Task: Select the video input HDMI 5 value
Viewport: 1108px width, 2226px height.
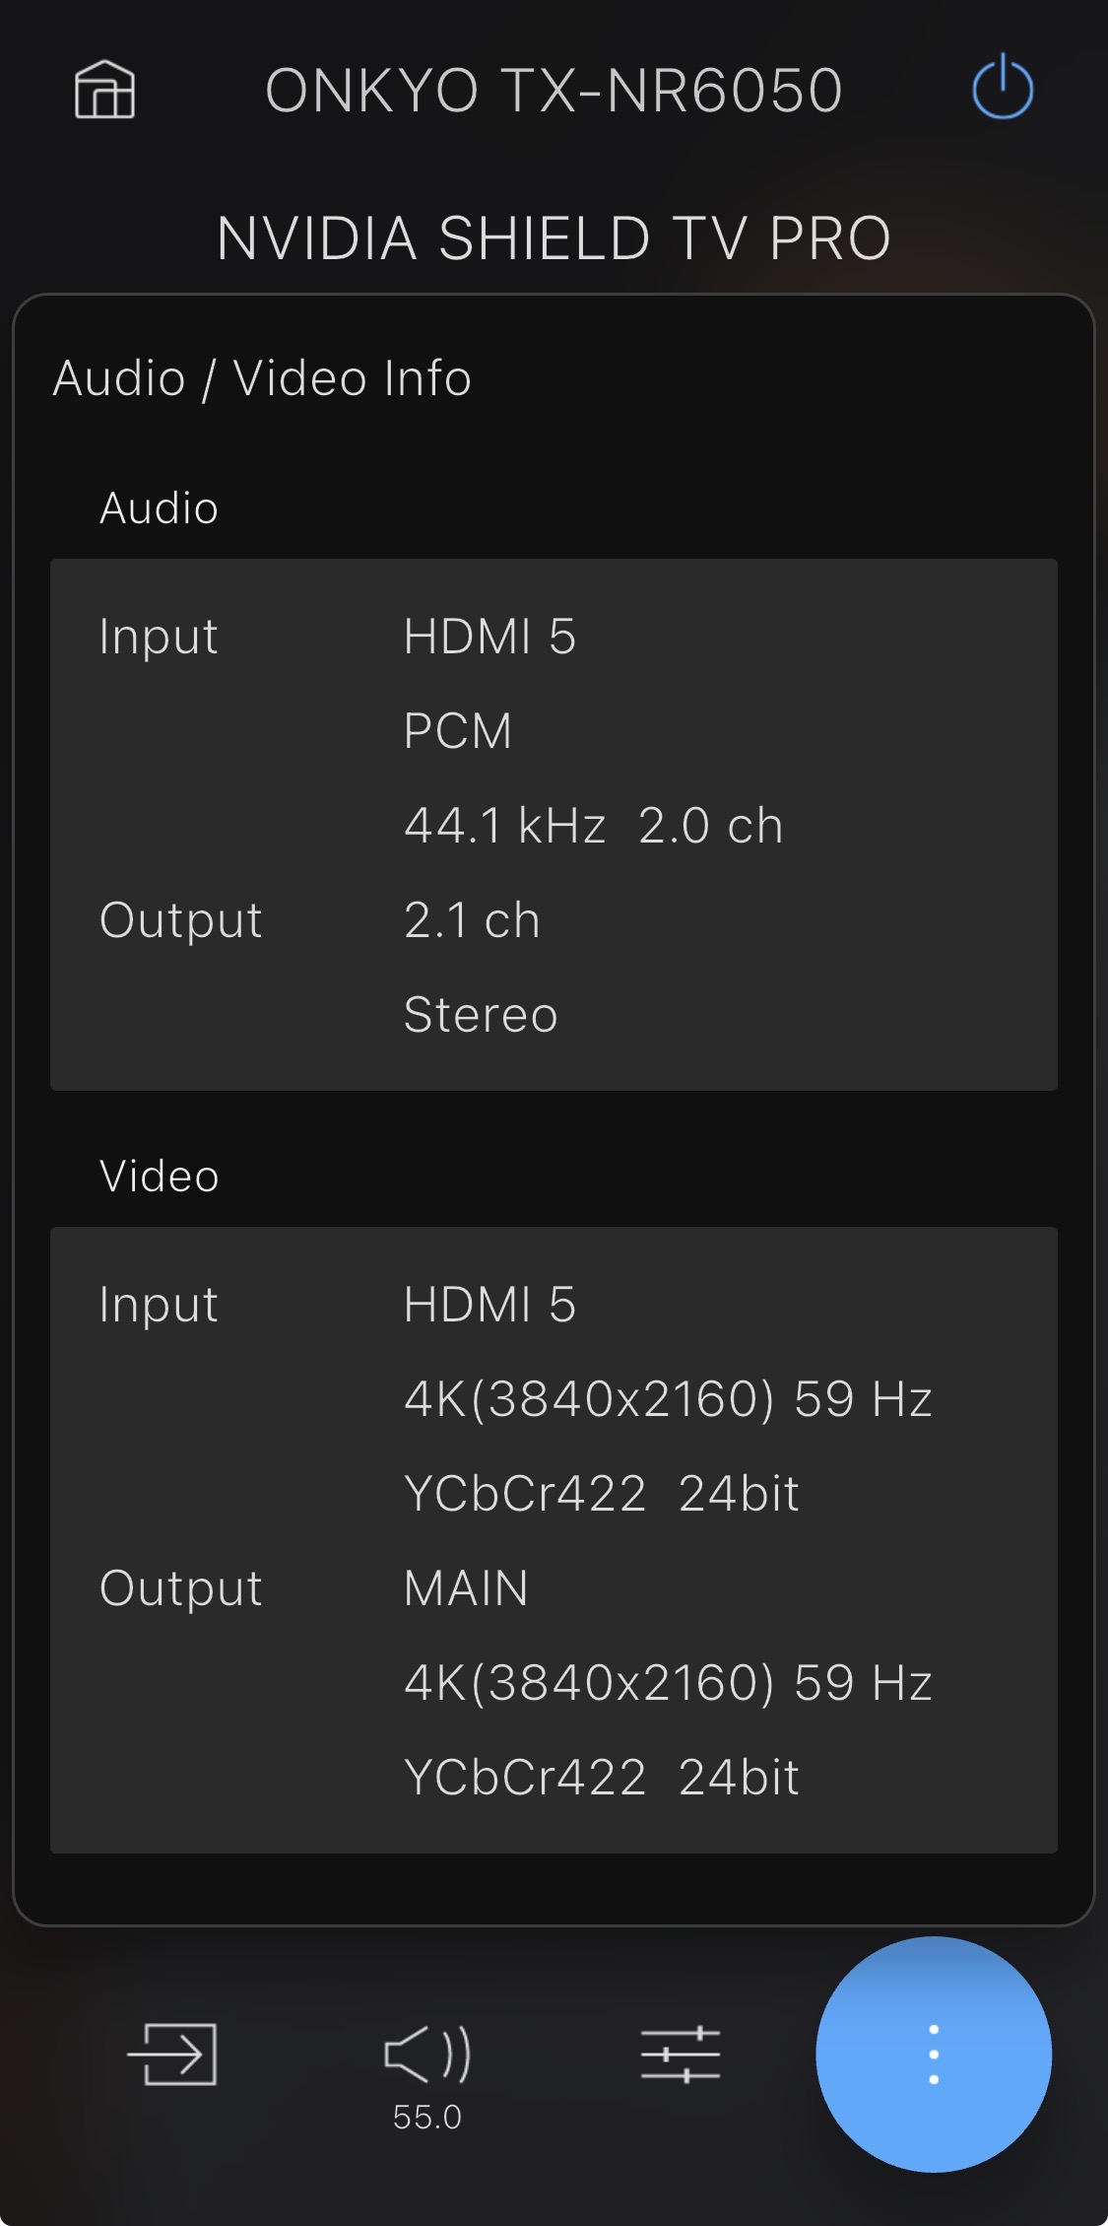Action: click(489, 1305)
